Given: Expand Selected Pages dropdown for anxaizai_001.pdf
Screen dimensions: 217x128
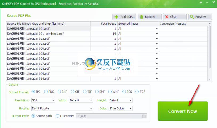Looking at the screenshot, I should [157, 29].
